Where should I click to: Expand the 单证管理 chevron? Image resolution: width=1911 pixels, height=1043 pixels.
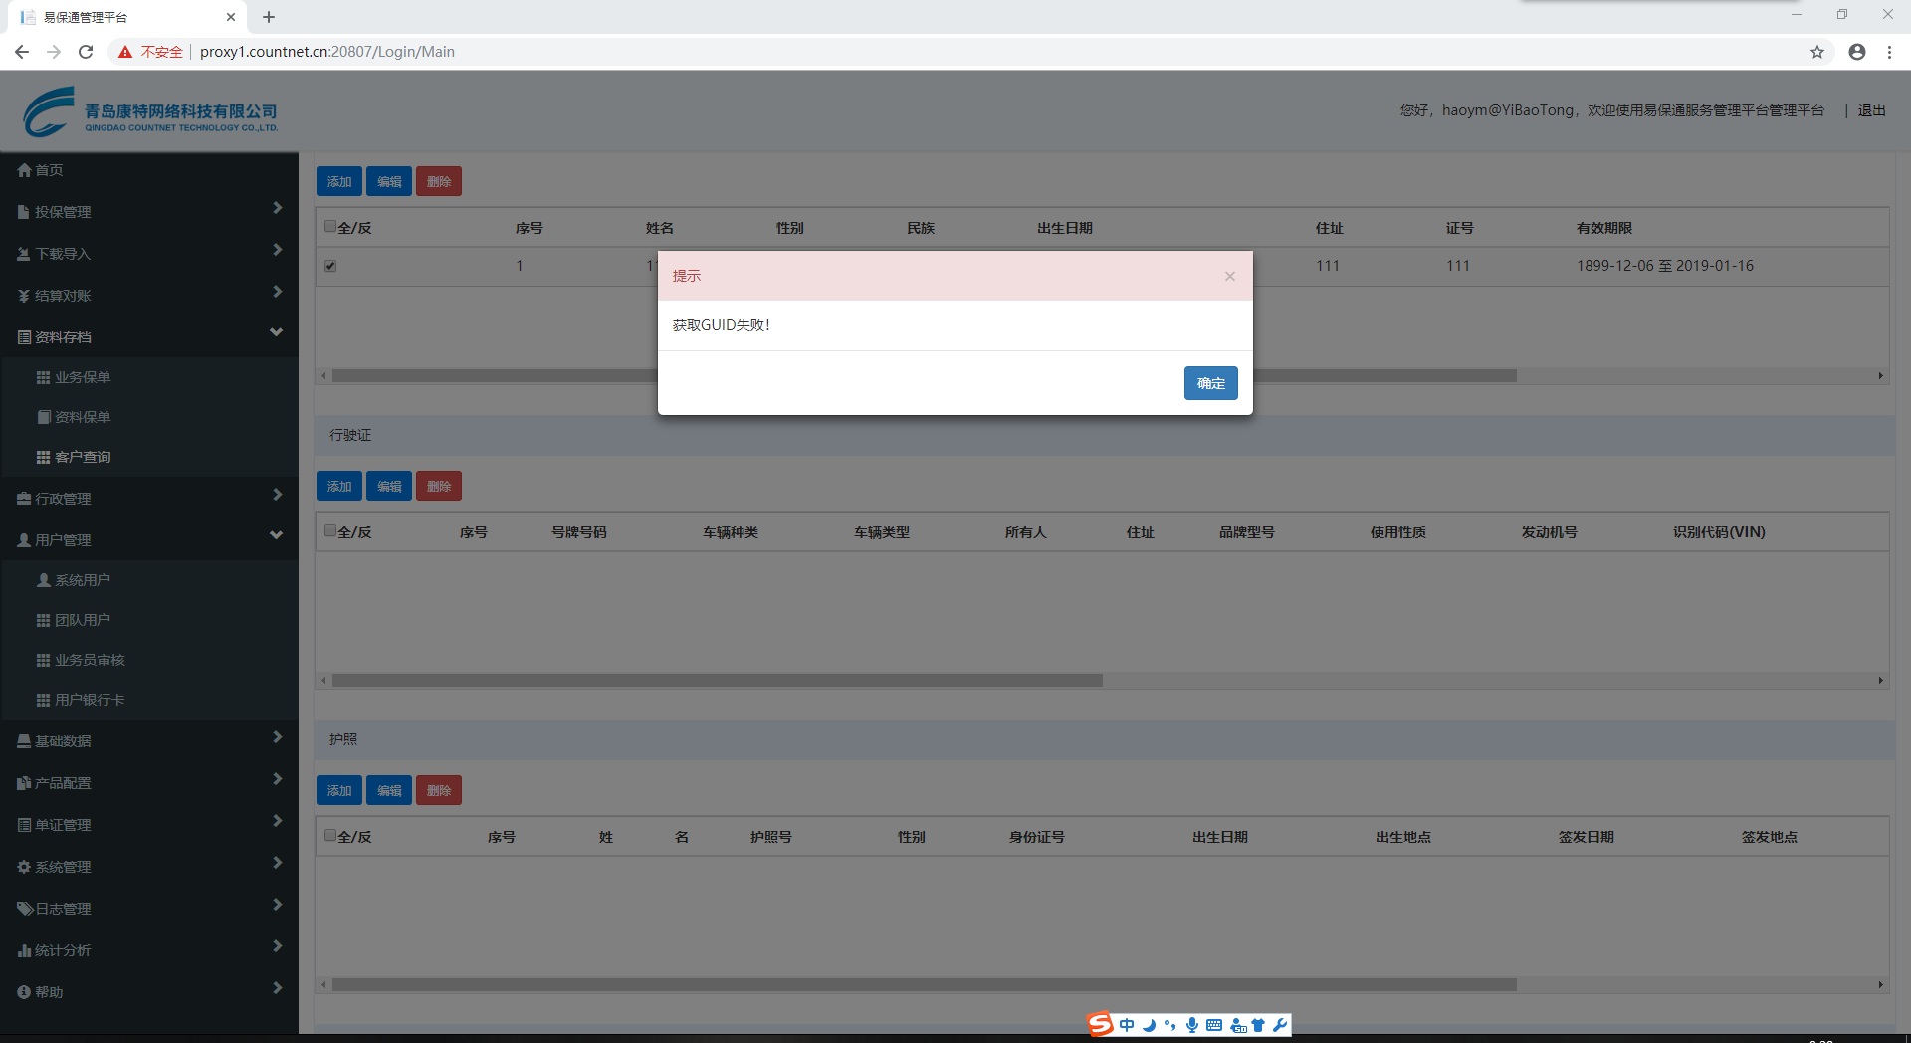(278, 821)
